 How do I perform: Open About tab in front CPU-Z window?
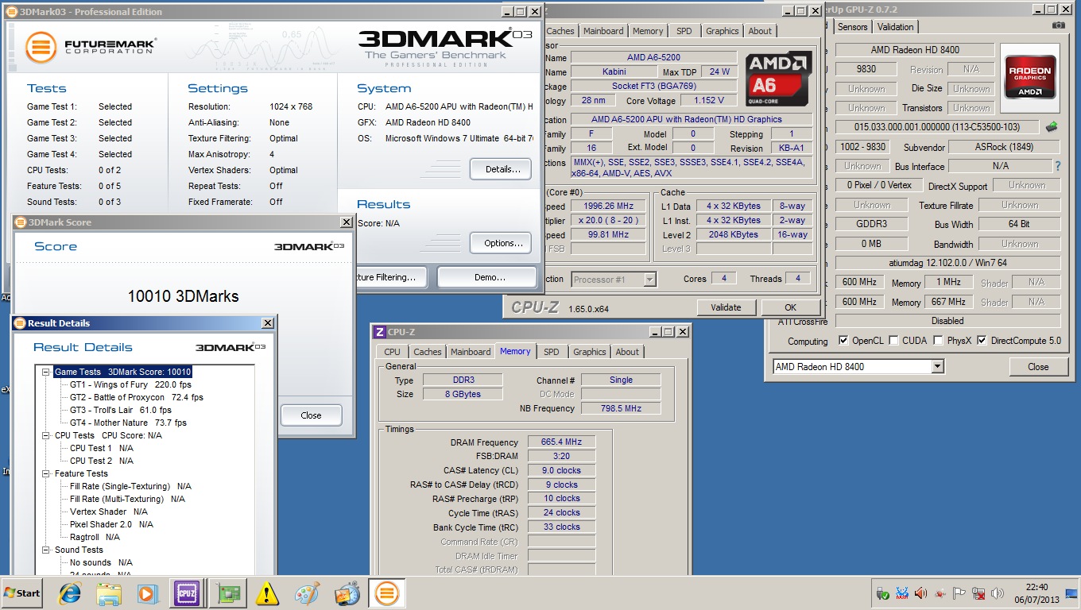[627, 352]
